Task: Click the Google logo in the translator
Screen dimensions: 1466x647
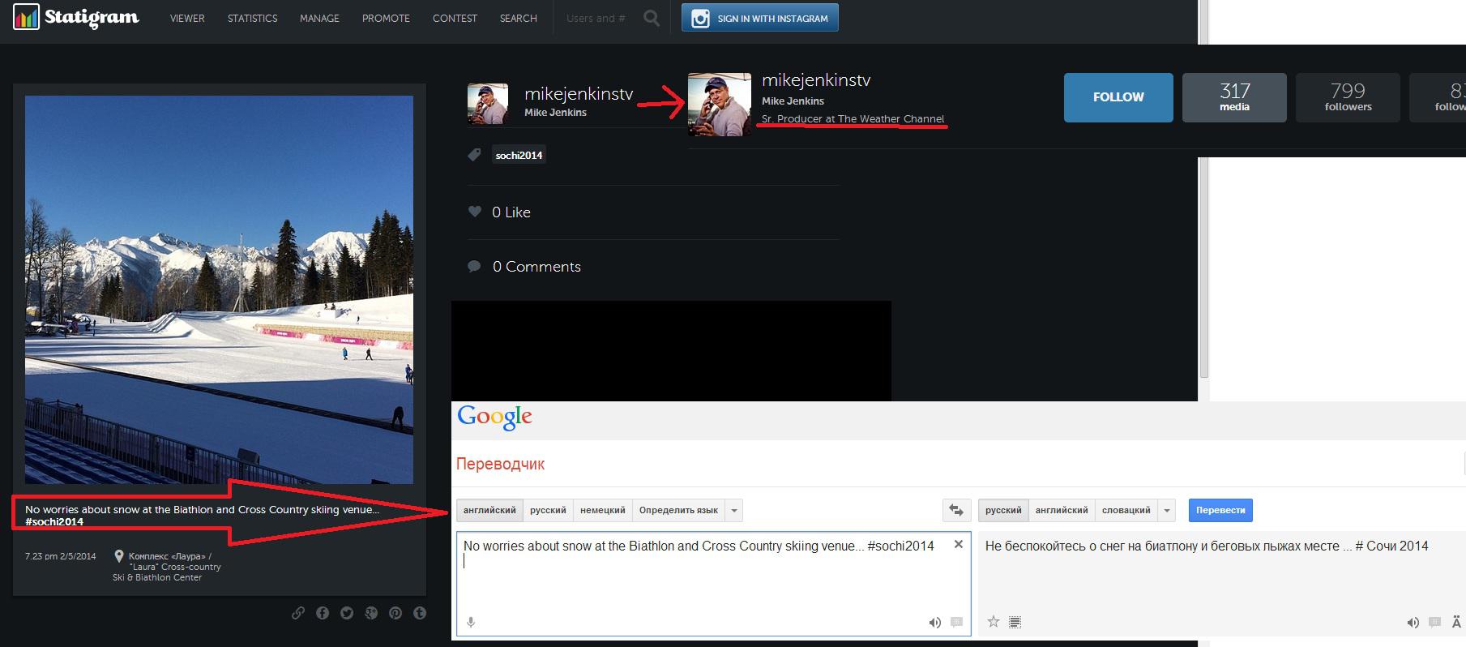Action: point(494,418)
